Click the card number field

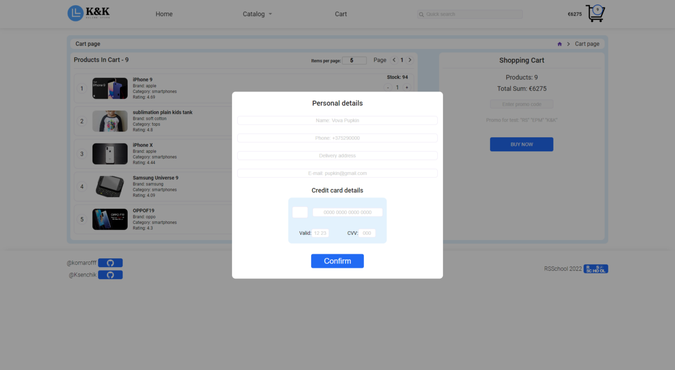(347, 213)
